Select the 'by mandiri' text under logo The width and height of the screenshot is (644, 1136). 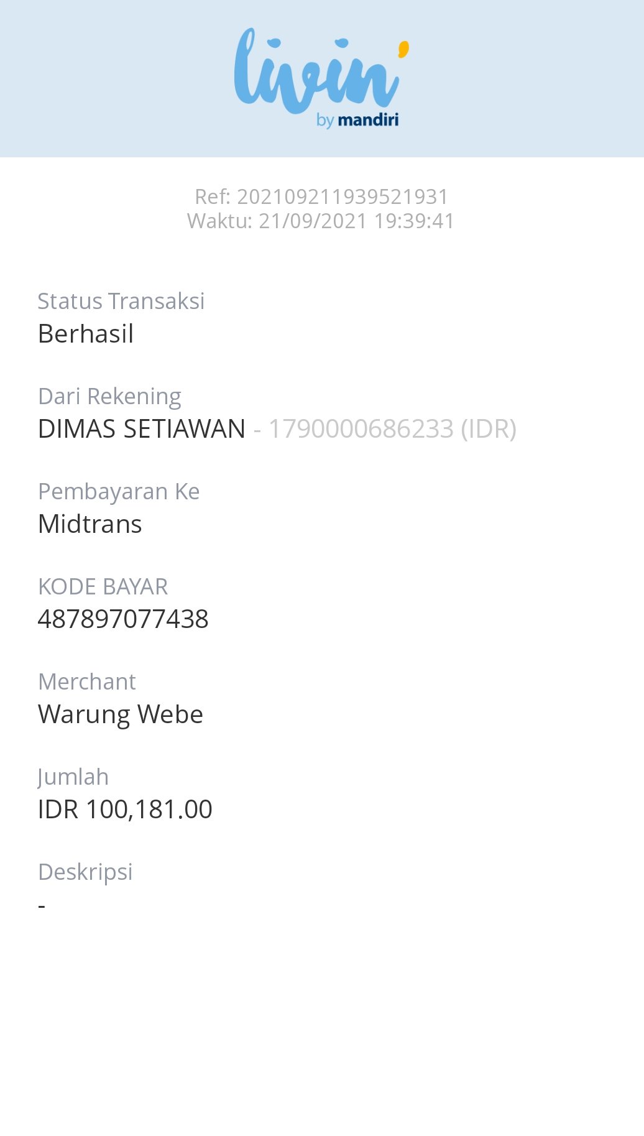pyautogui.click(x=357, y=120)
